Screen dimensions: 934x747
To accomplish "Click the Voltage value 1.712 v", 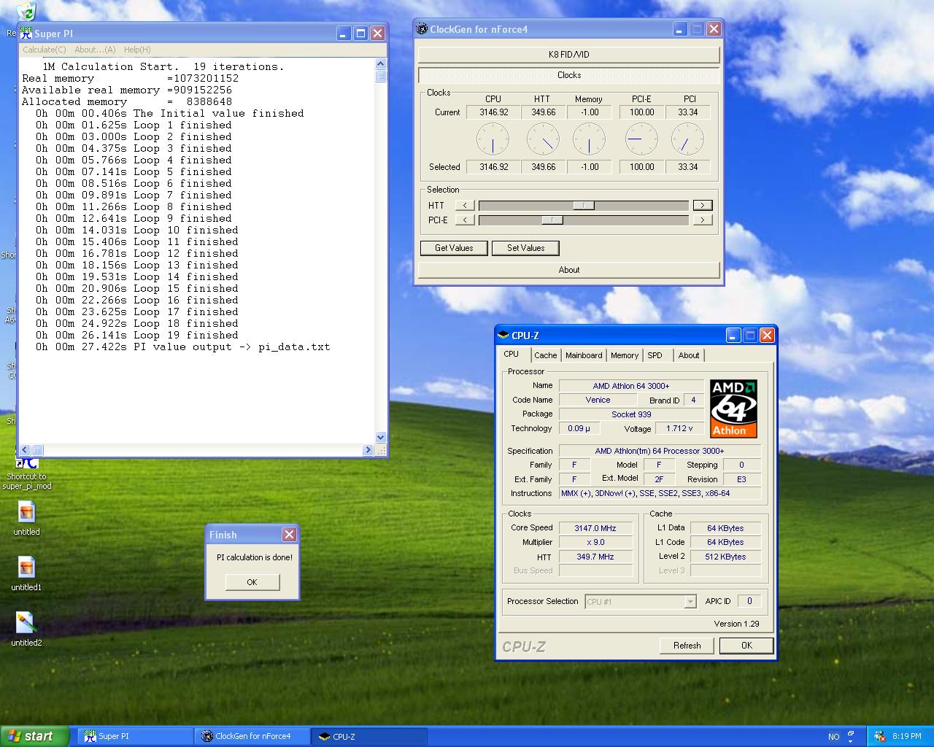I will [x=679, y=429].
